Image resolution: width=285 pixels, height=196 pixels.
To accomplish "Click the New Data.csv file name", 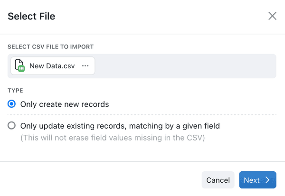I will pyautogui.click(x=52, y=66).
